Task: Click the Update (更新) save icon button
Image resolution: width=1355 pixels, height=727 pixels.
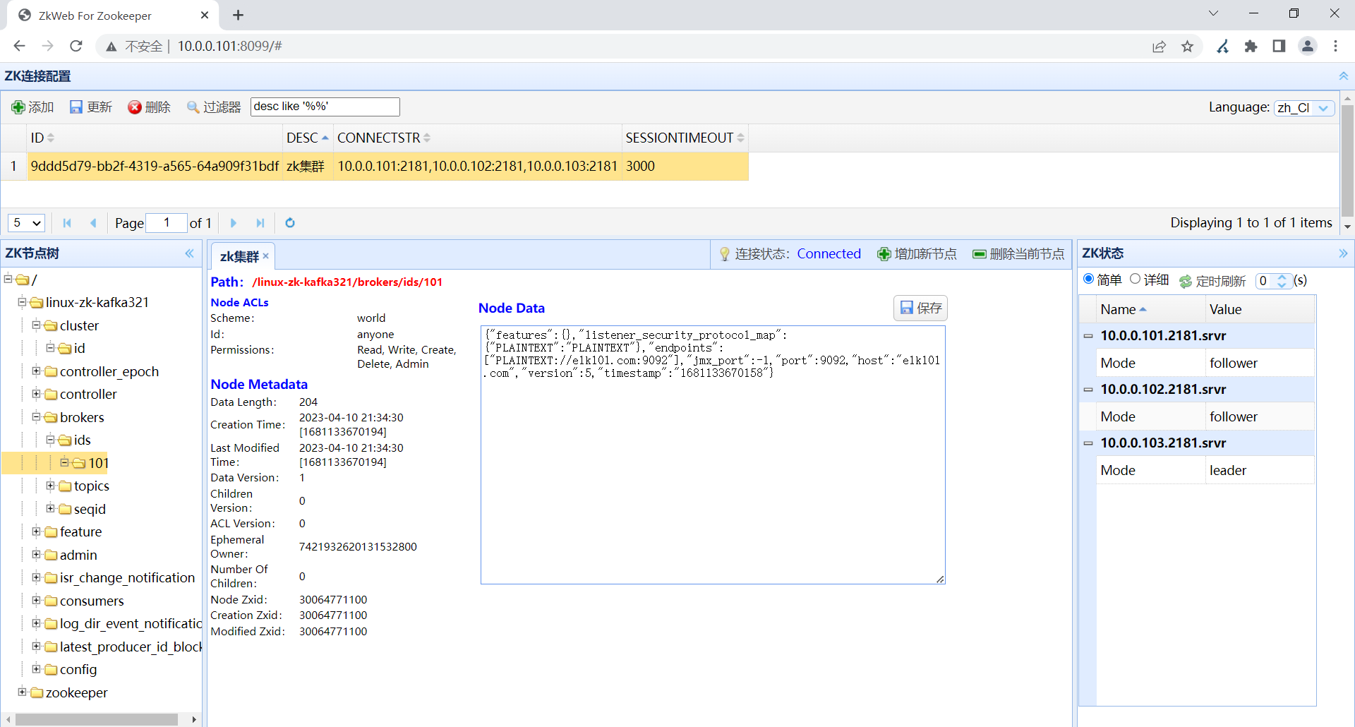Action: click(91, 107)
